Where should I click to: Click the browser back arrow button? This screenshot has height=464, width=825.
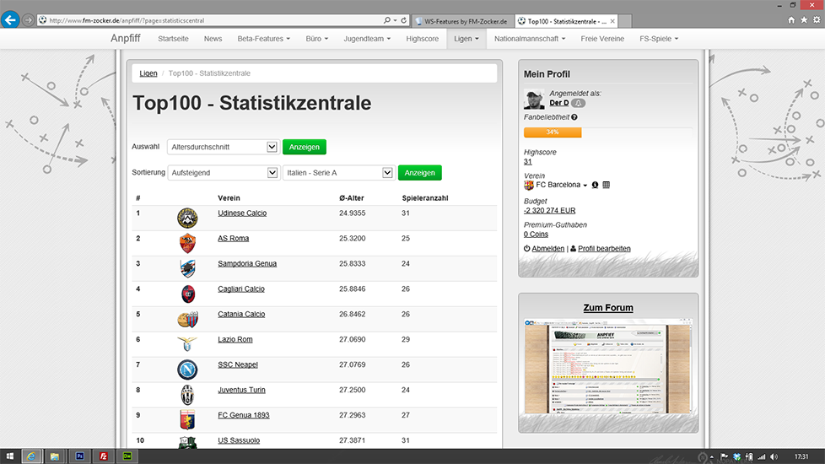pos(11,19)
